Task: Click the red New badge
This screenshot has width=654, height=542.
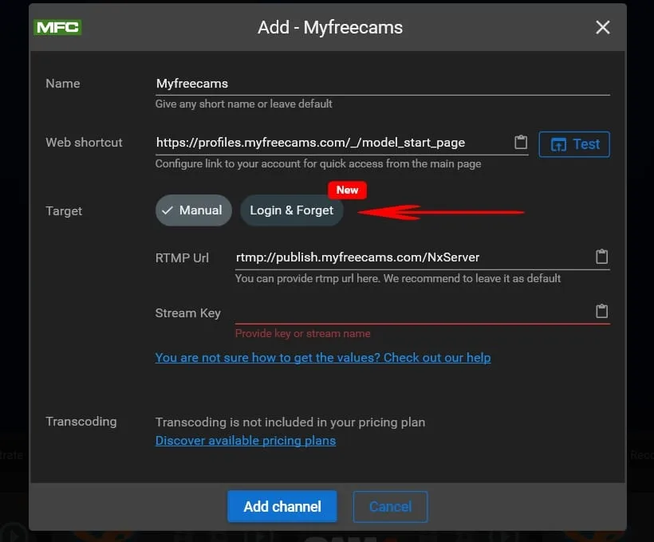Action: point(347,190)
